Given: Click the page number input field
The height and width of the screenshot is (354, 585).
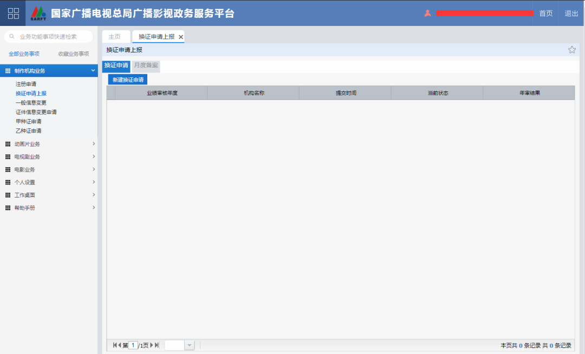Looking at the screenshot, I should click(133, 345).
